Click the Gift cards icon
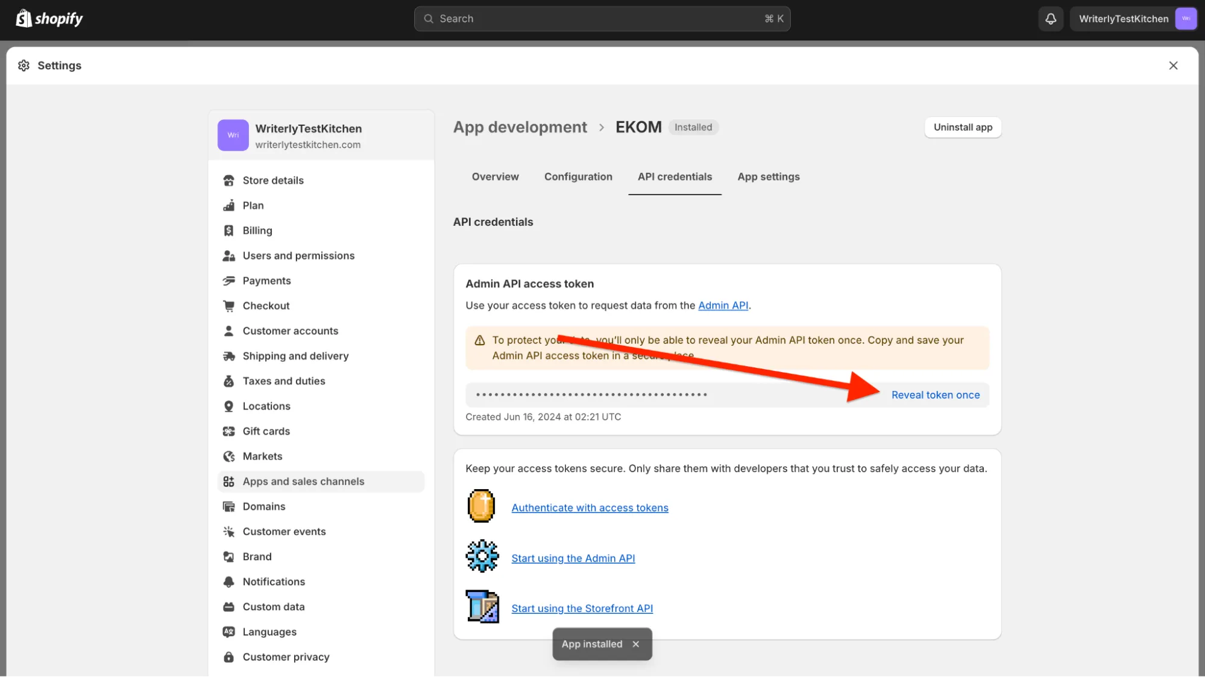The height and width of the screenshot is (677, 1205). pyautogui.click(x=228, y=432)
